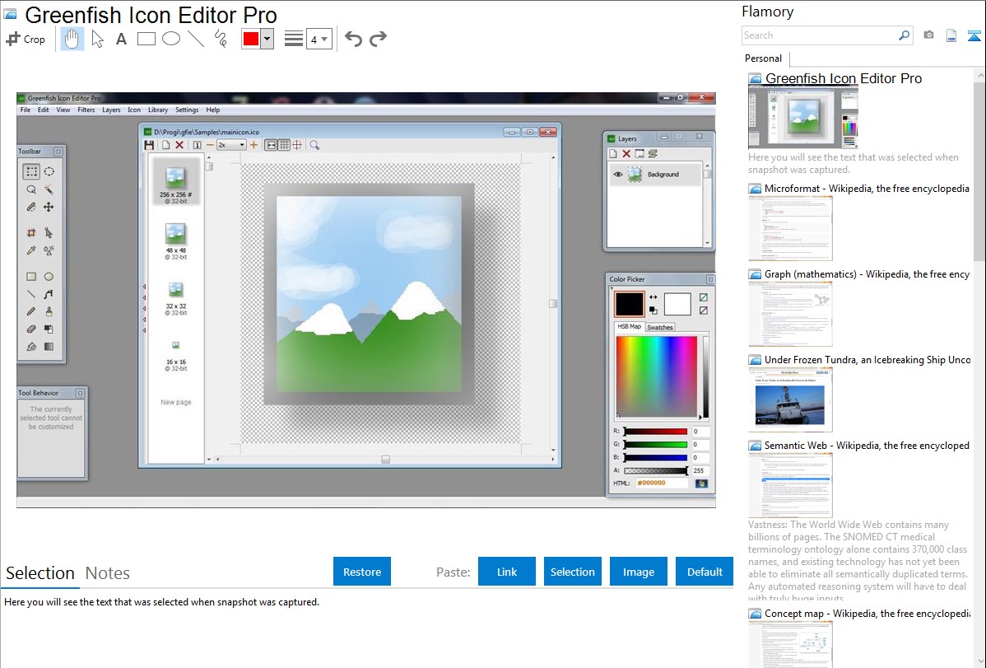This screenshot has width=986, height=668.
Task: Click New page in icon page list
Action: click(176, 402)
